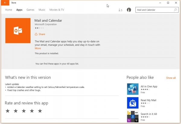The image size is (181, 124).
Task: Rate the app three stars
Action: pyautogui.click(x=24, y=111)
